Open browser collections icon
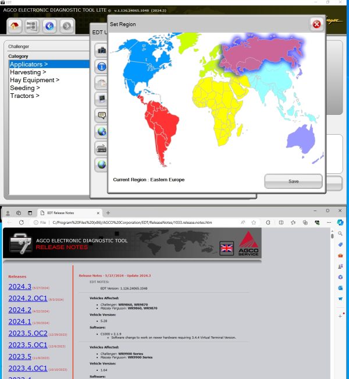This screenshot has height=379, width=349. pos(305,222)
